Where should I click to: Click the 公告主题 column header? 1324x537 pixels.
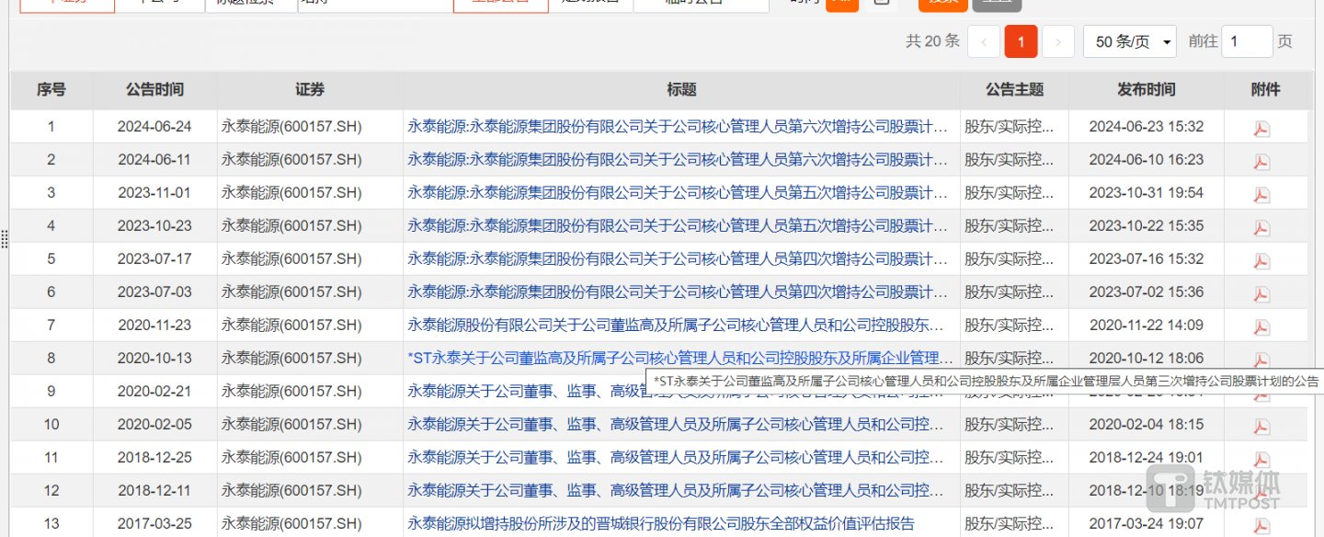click(1014, 89)
